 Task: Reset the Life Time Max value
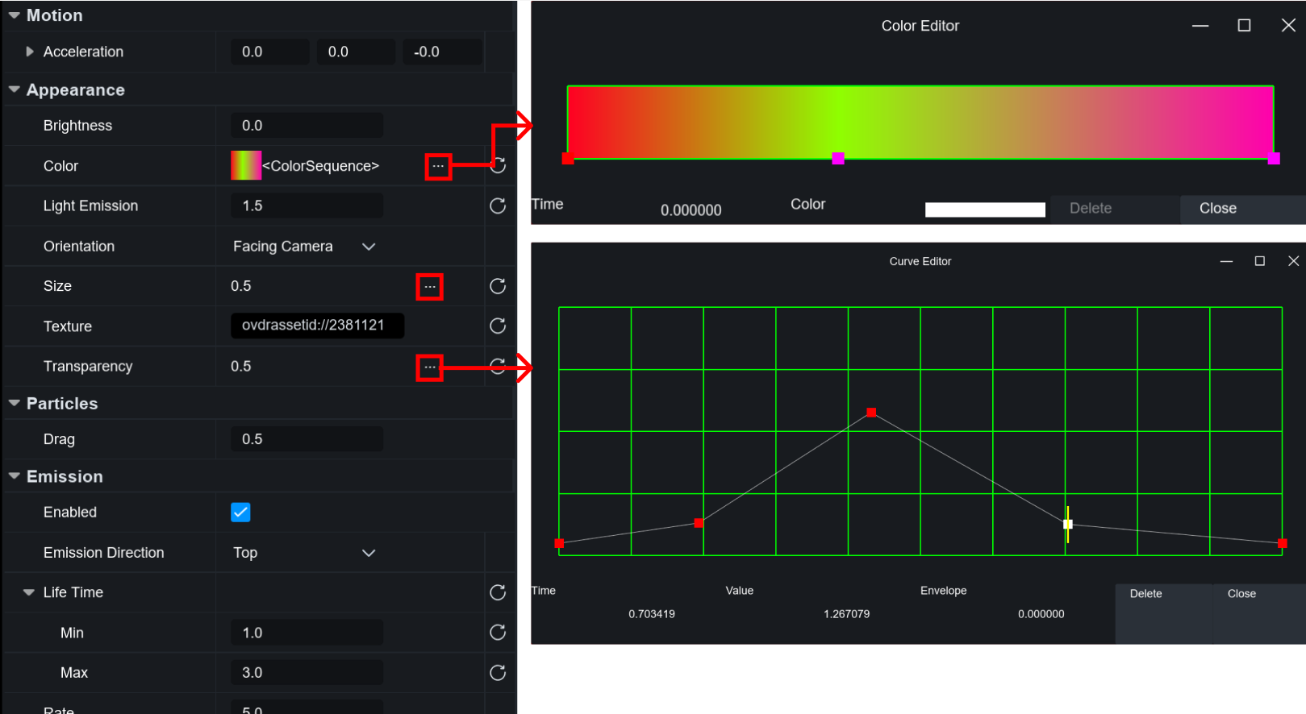[498, 673]
